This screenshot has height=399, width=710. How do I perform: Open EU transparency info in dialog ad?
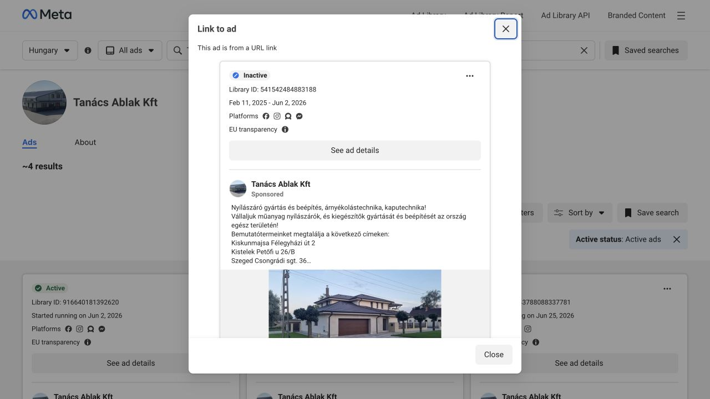pyautogui.click(x=285, y=130)
